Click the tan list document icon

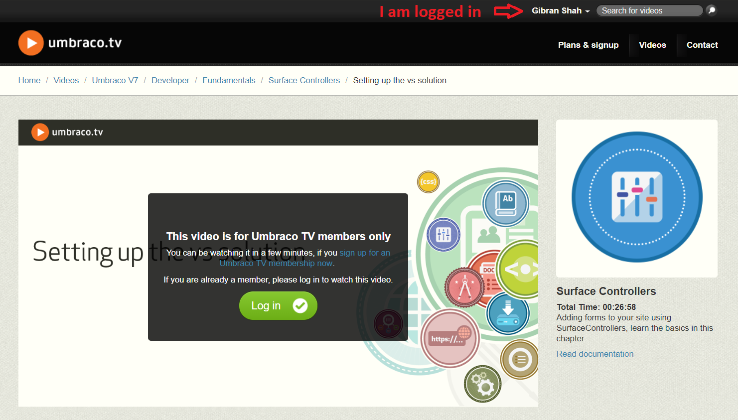(x=520, y=359)
